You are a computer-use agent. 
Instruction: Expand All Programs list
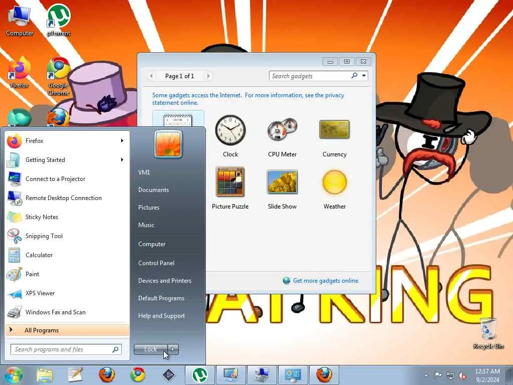tap(67, 330)
